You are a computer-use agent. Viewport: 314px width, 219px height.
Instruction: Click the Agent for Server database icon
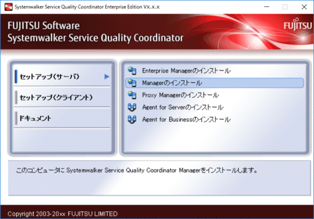coord(132,107)
